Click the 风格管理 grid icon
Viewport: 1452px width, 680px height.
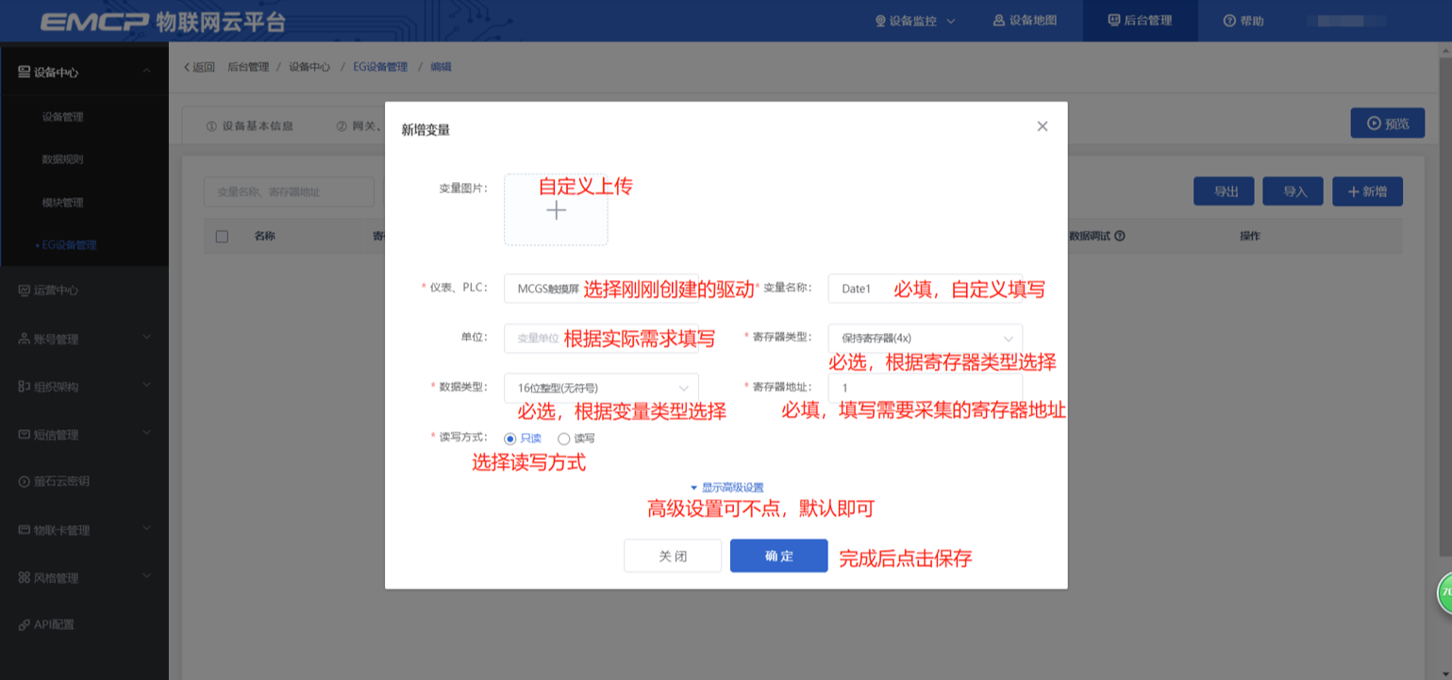[x=25, y=577]
